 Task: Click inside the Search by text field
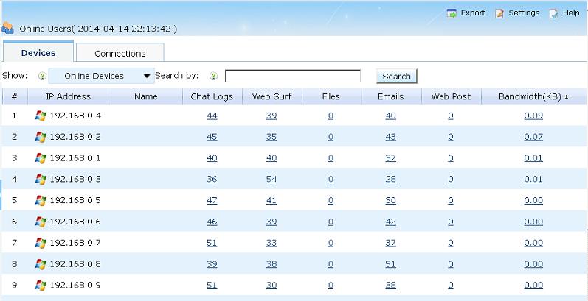[x=292, y=76]
